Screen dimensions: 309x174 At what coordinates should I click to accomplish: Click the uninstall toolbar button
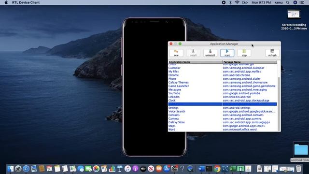210,53
